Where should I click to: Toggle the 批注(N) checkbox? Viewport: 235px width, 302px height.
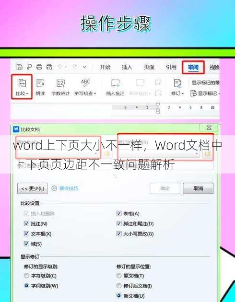26,223
